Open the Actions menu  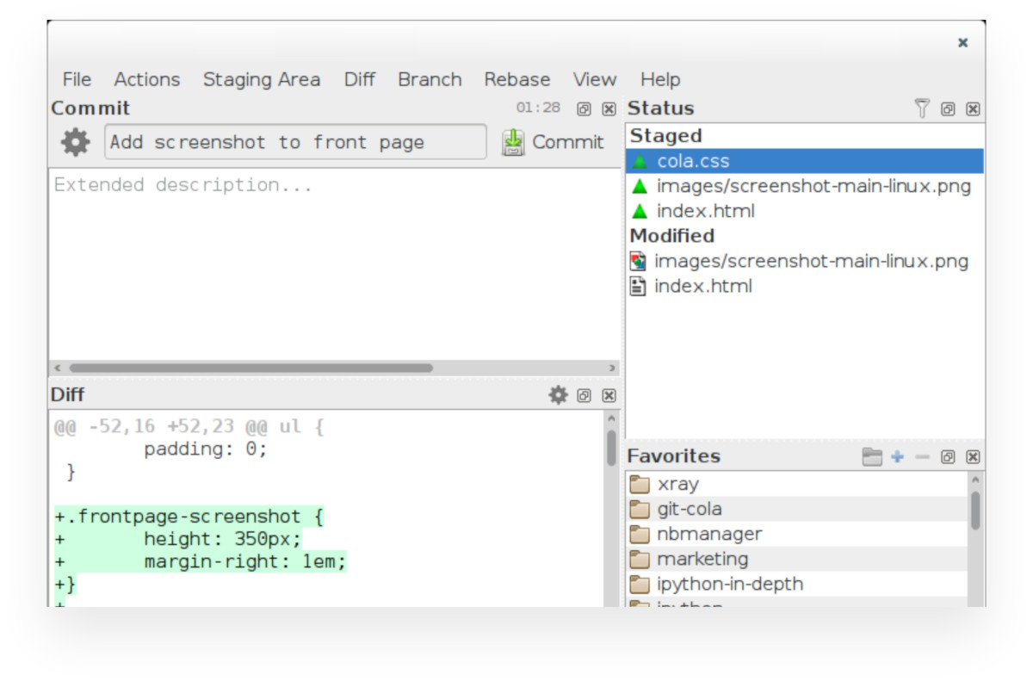pyautogui.click(x=146, y=79)
